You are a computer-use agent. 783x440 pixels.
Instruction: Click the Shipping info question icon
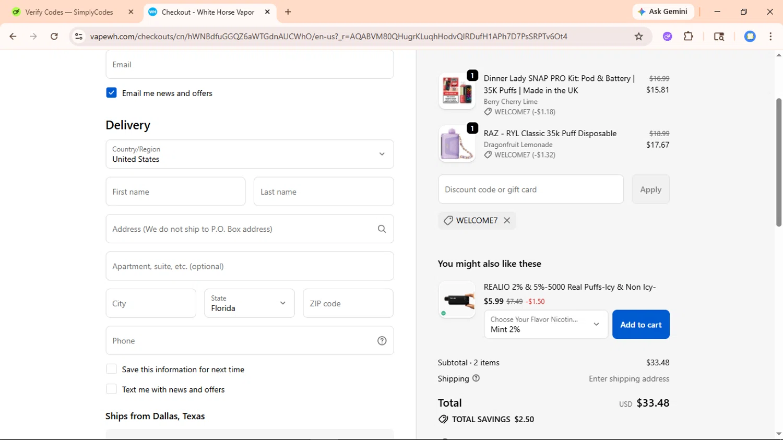pyautogui.click(x=476, y=378)
